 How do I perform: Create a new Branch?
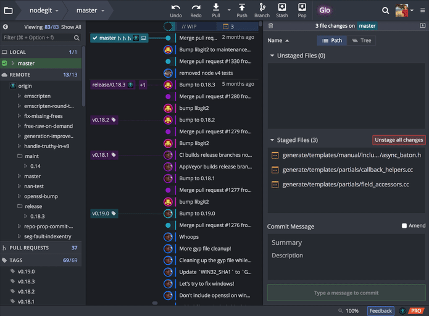pos(262,10)
